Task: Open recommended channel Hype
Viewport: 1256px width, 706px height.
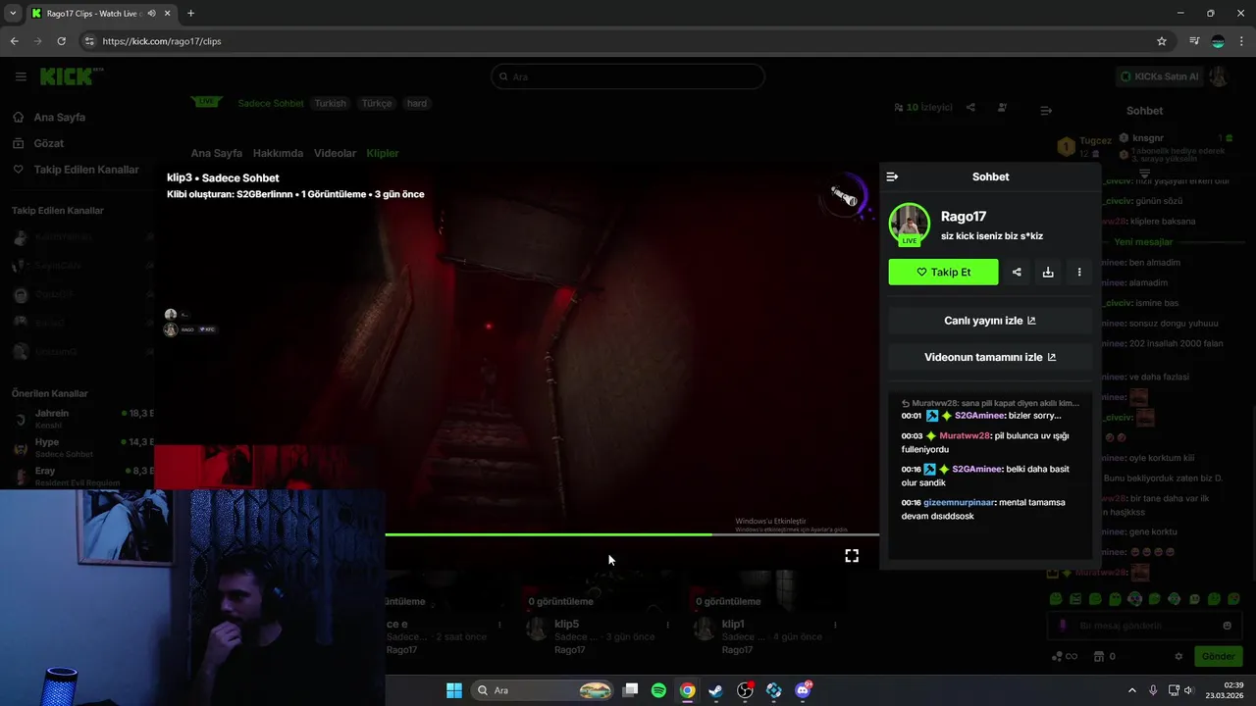Action: (x=83, y=448)
